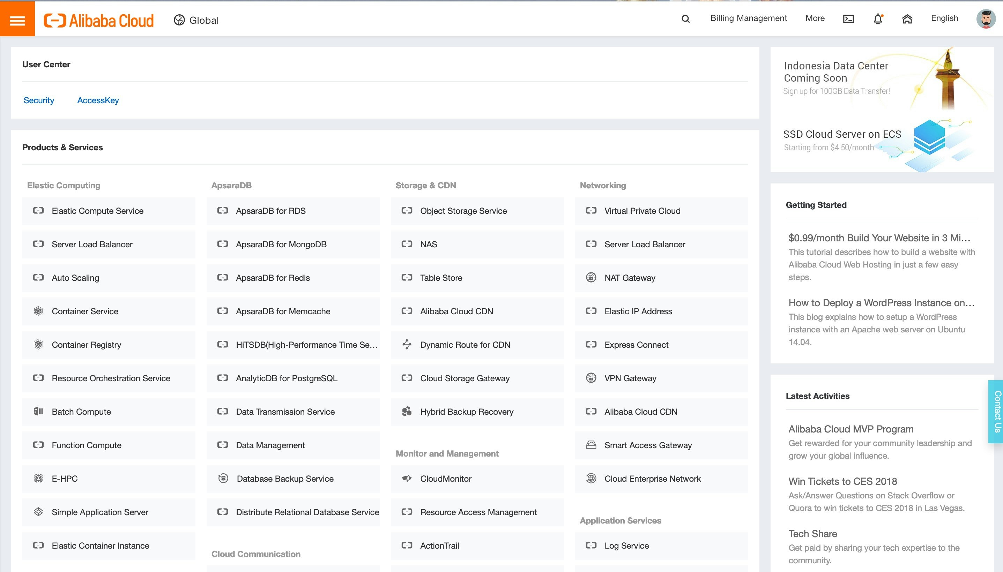Click the search magnifier icon
Viewport: 1003px width, 572px height.
pyautogui.click(x=685, y=19)
